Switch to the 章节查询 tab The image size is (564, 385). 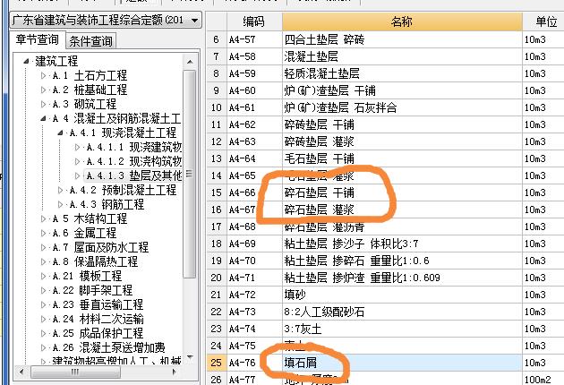(37, 39)
